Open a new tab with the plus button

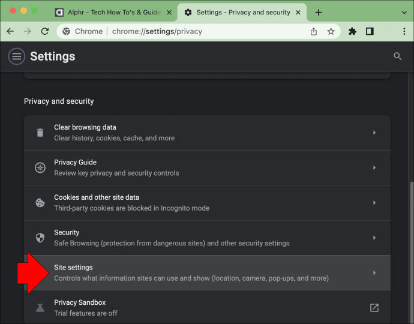pos(319,13)
